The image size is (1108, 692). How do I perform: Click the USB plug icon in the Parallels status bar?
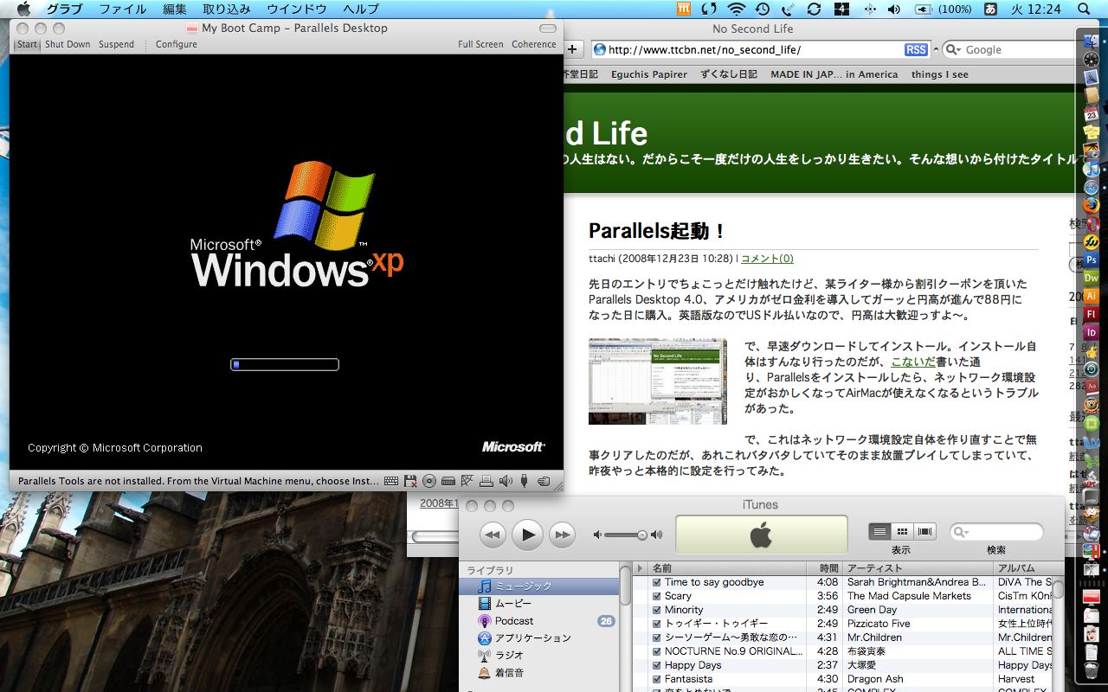[x=525, y=481]
